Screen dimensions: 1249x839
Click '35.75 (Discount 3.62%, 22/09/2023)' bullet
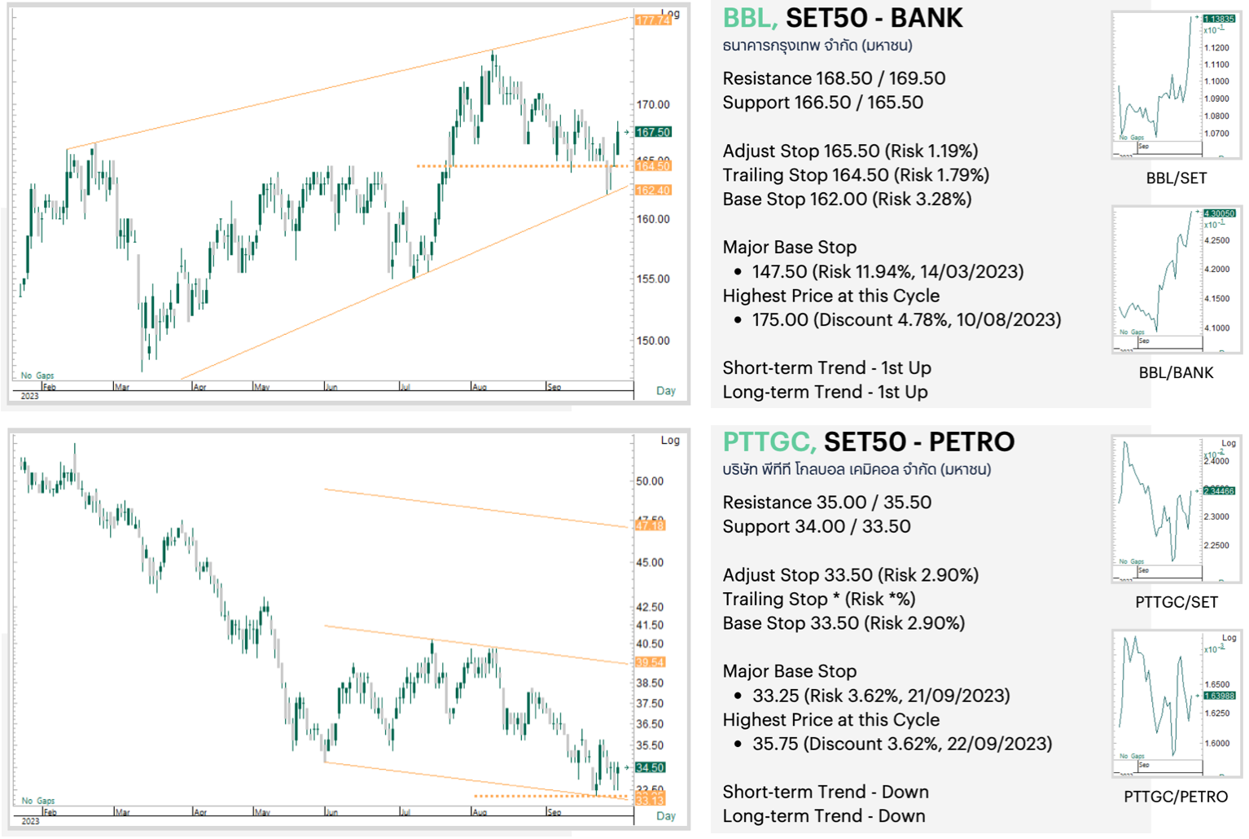tap(902, 745)
